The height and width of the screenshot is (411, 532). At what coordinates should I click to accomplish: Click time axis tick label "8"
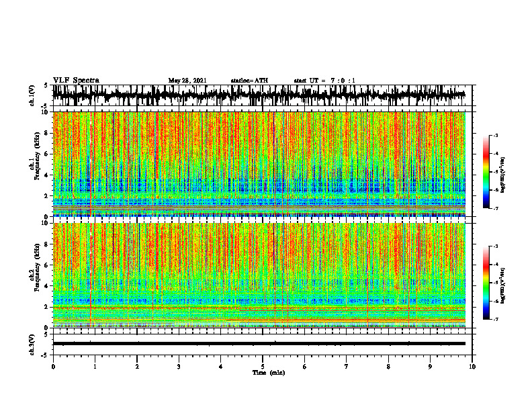388,367
